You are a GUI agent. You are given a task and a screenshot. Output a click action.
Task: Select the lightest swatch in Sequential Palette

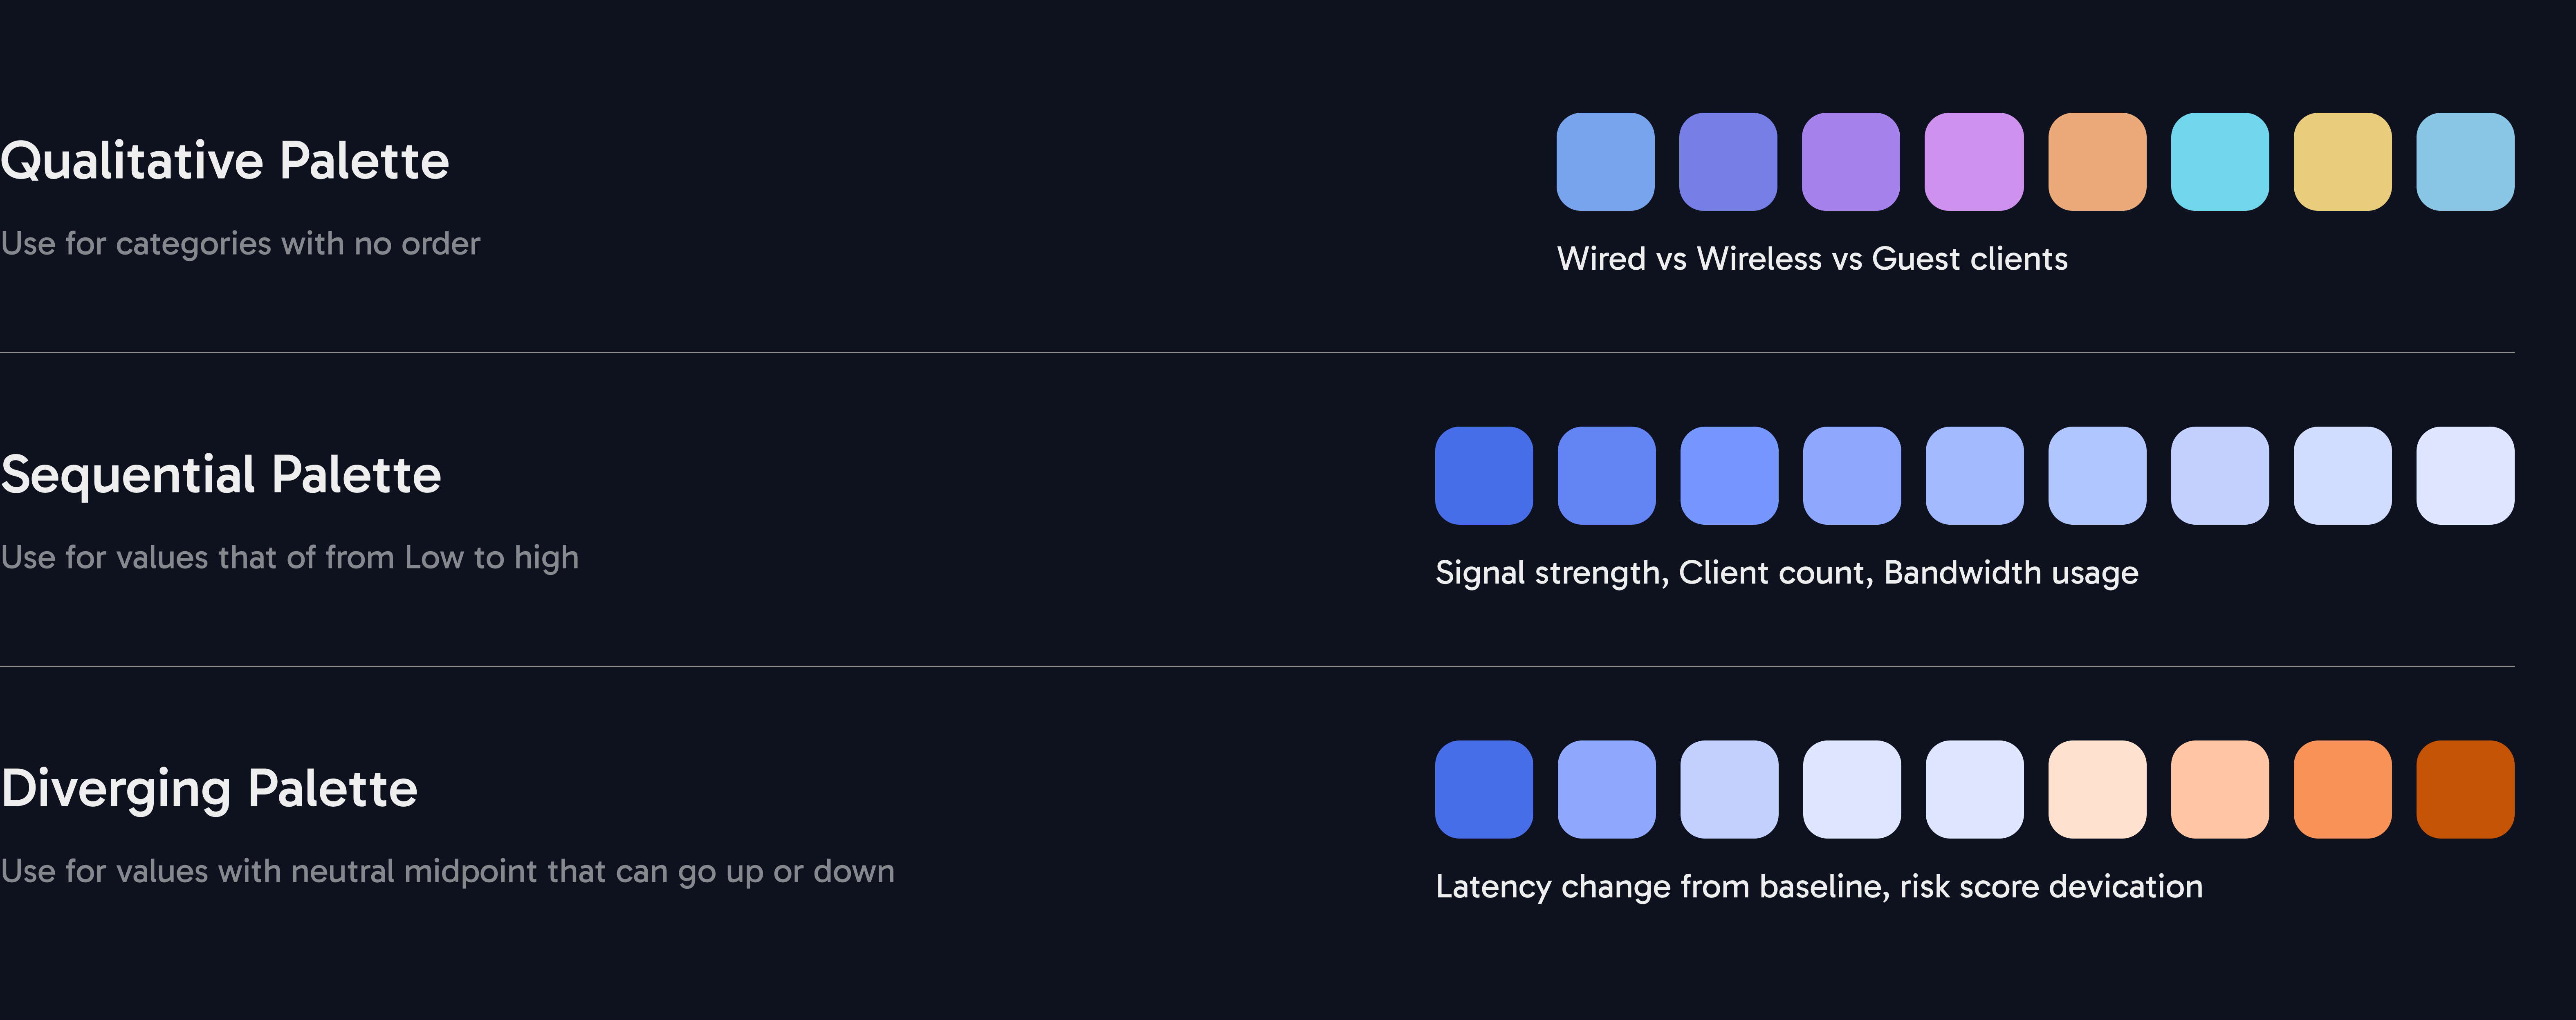click(x=2465, y=476)
